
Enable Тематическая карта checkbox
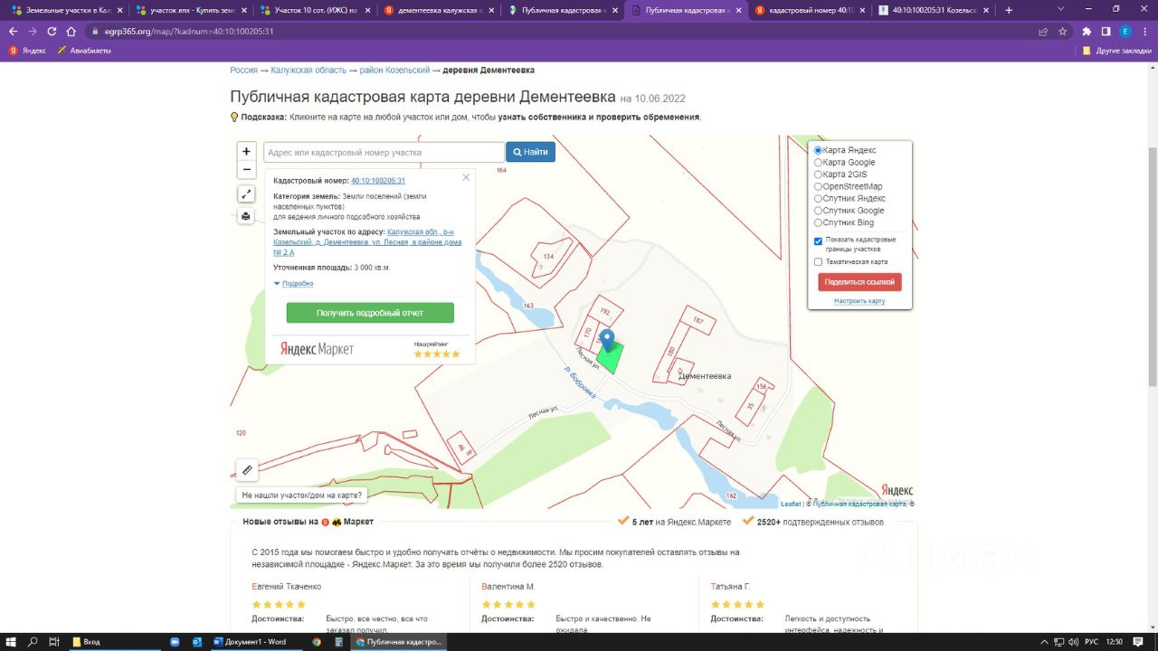point(818,262)
